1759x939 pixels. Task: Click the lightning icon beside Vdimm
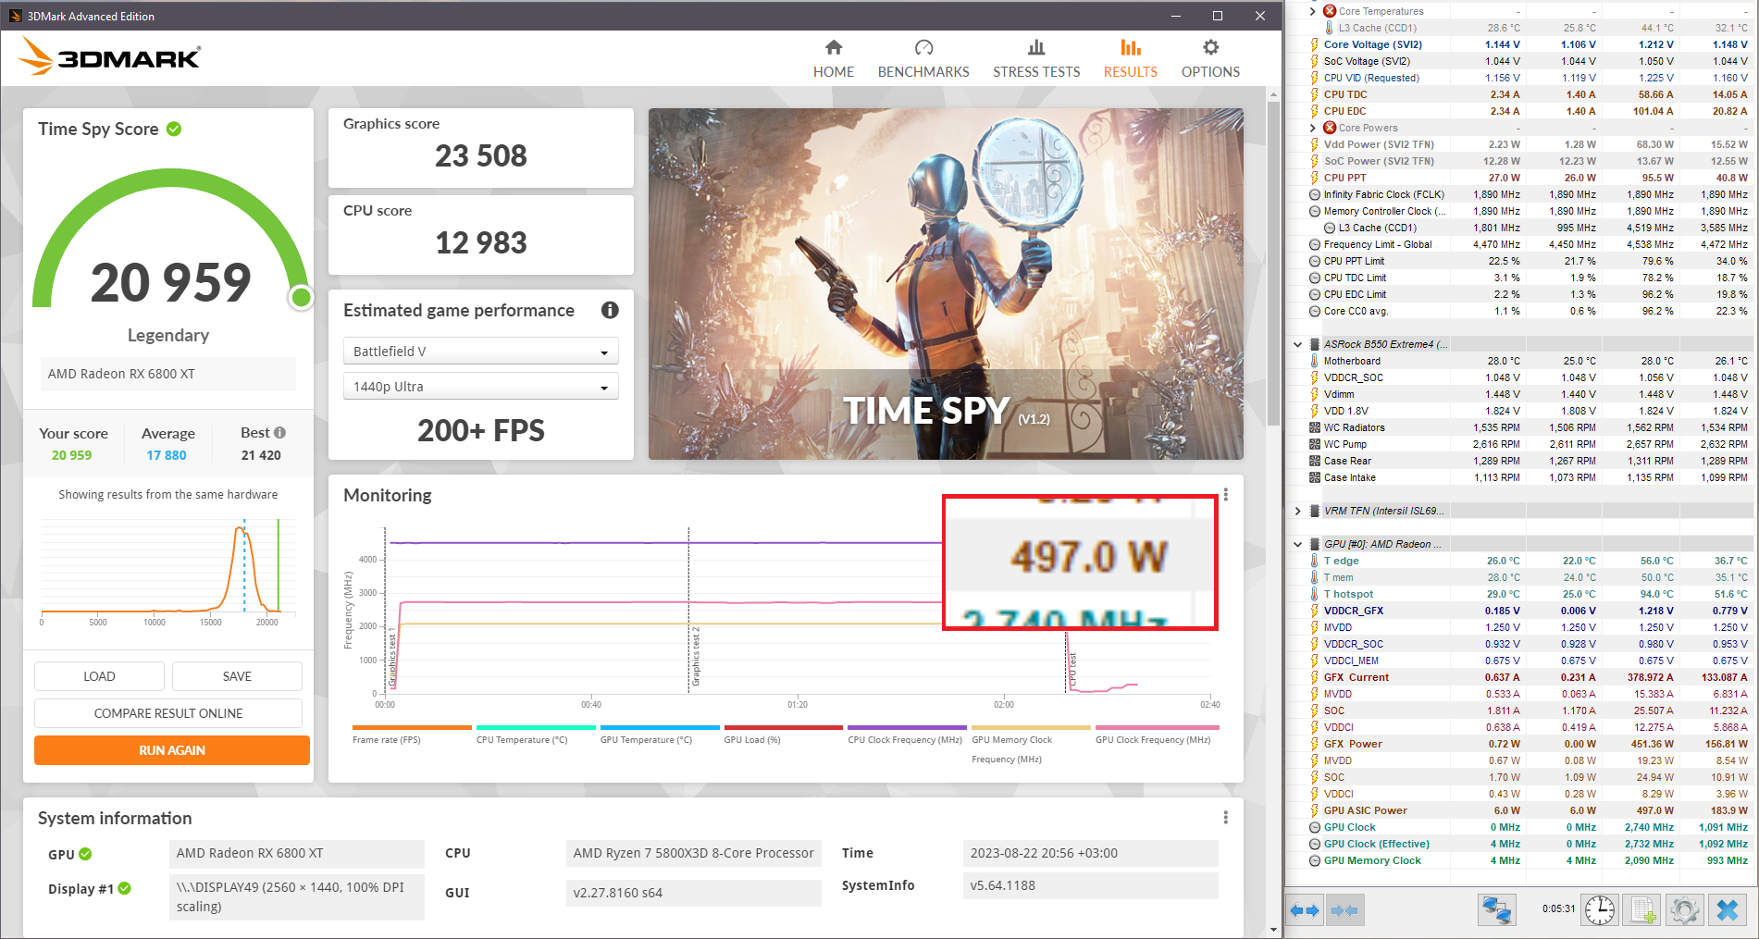pos(1314,394)
